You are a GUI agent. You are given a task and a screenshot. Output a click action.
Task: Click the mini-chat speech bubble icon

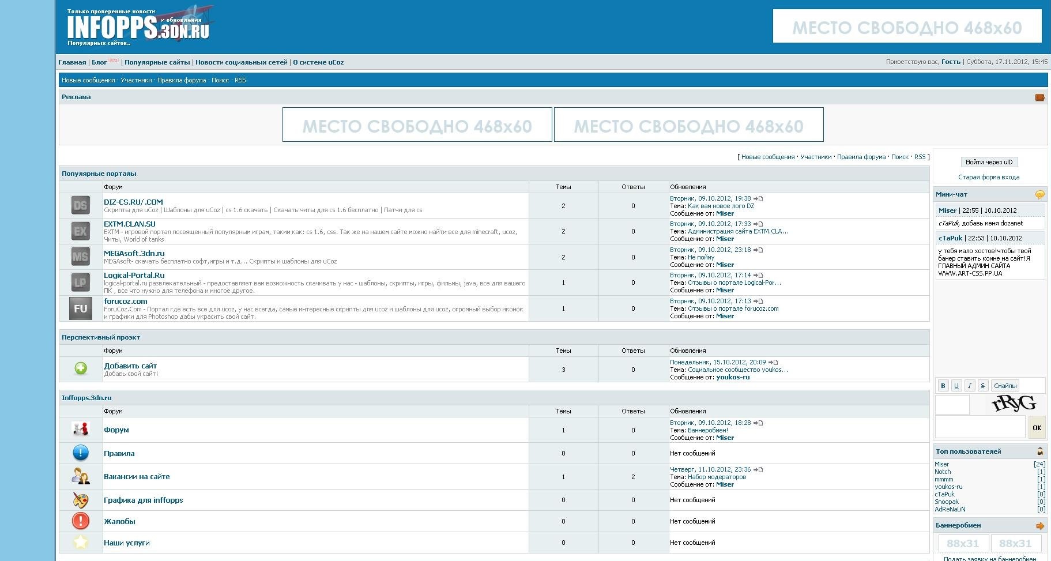pyautogui.click(x=1039, y=195)
